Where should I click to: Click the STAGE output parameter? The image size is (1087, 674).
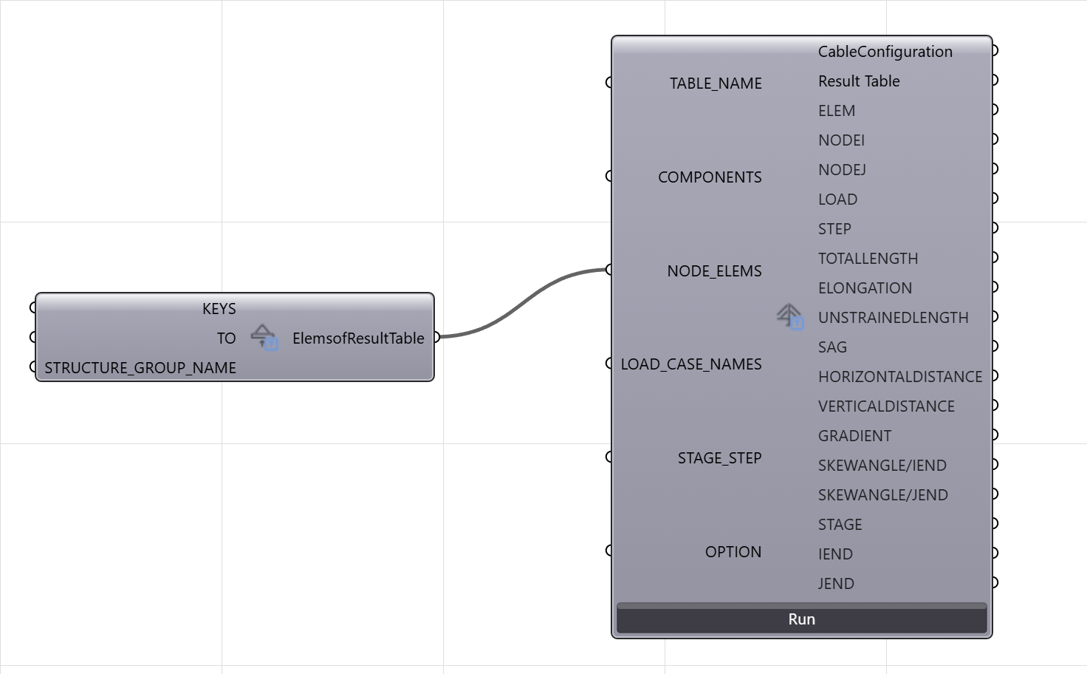(840, 525)
